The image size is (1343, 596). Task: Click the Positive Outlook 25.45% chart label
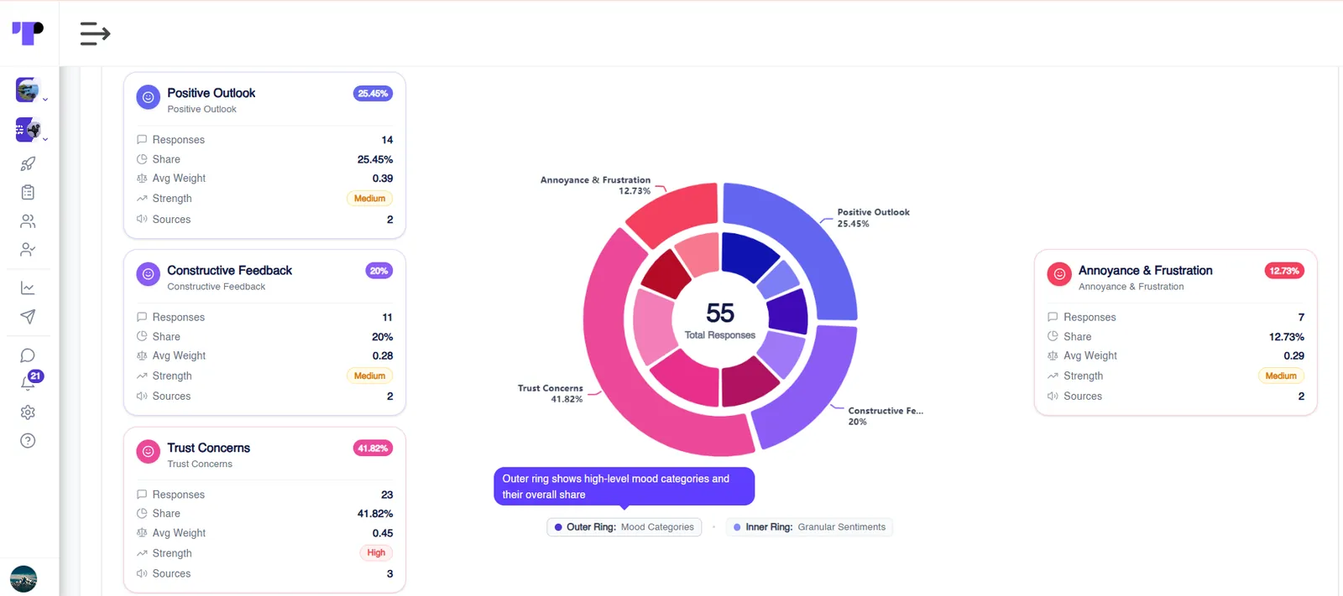click(x=873, y=218)
